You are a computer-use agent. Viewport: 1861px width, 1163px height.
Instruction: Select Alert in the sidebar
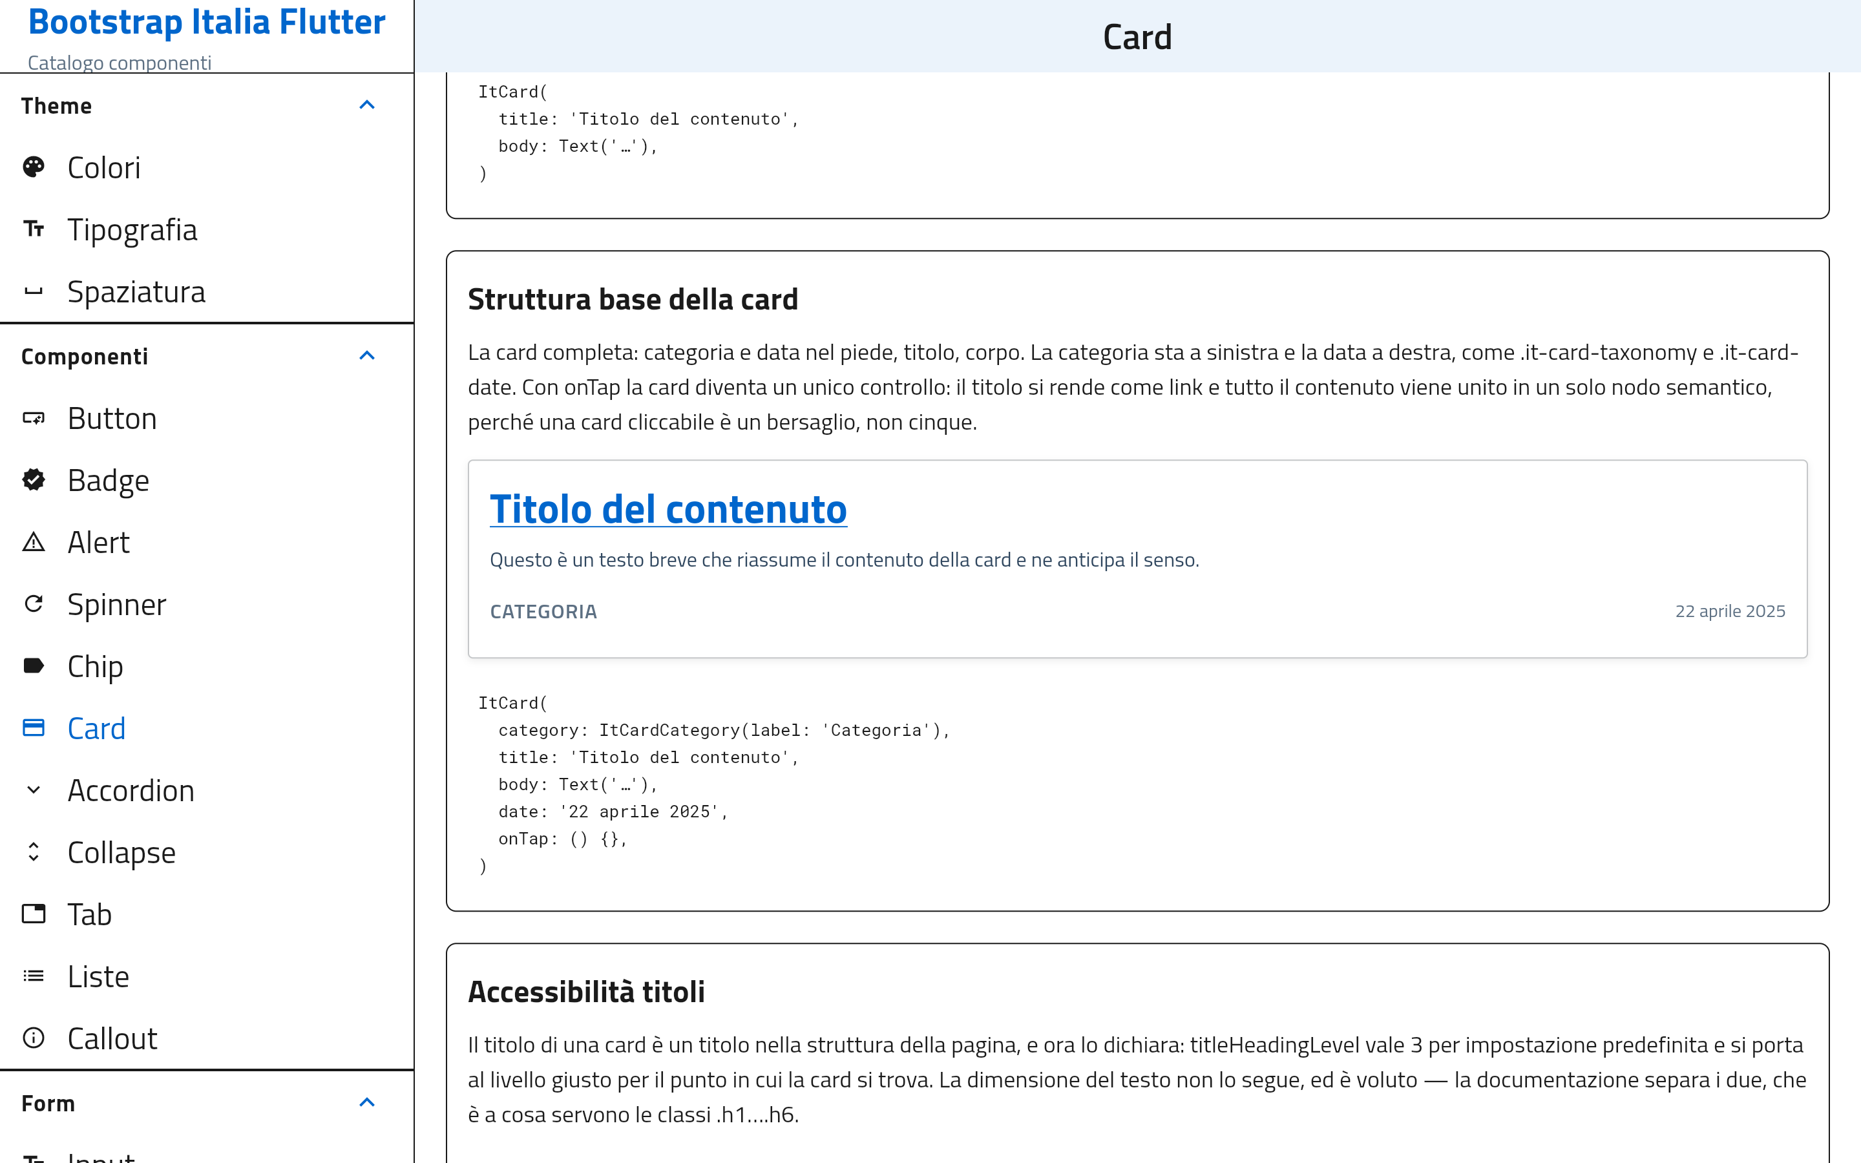[x=207, y=542]
